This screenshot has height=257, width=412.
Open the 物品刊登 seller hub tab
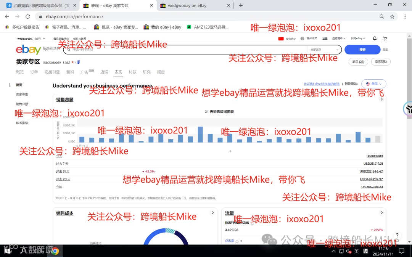(52, 72)
